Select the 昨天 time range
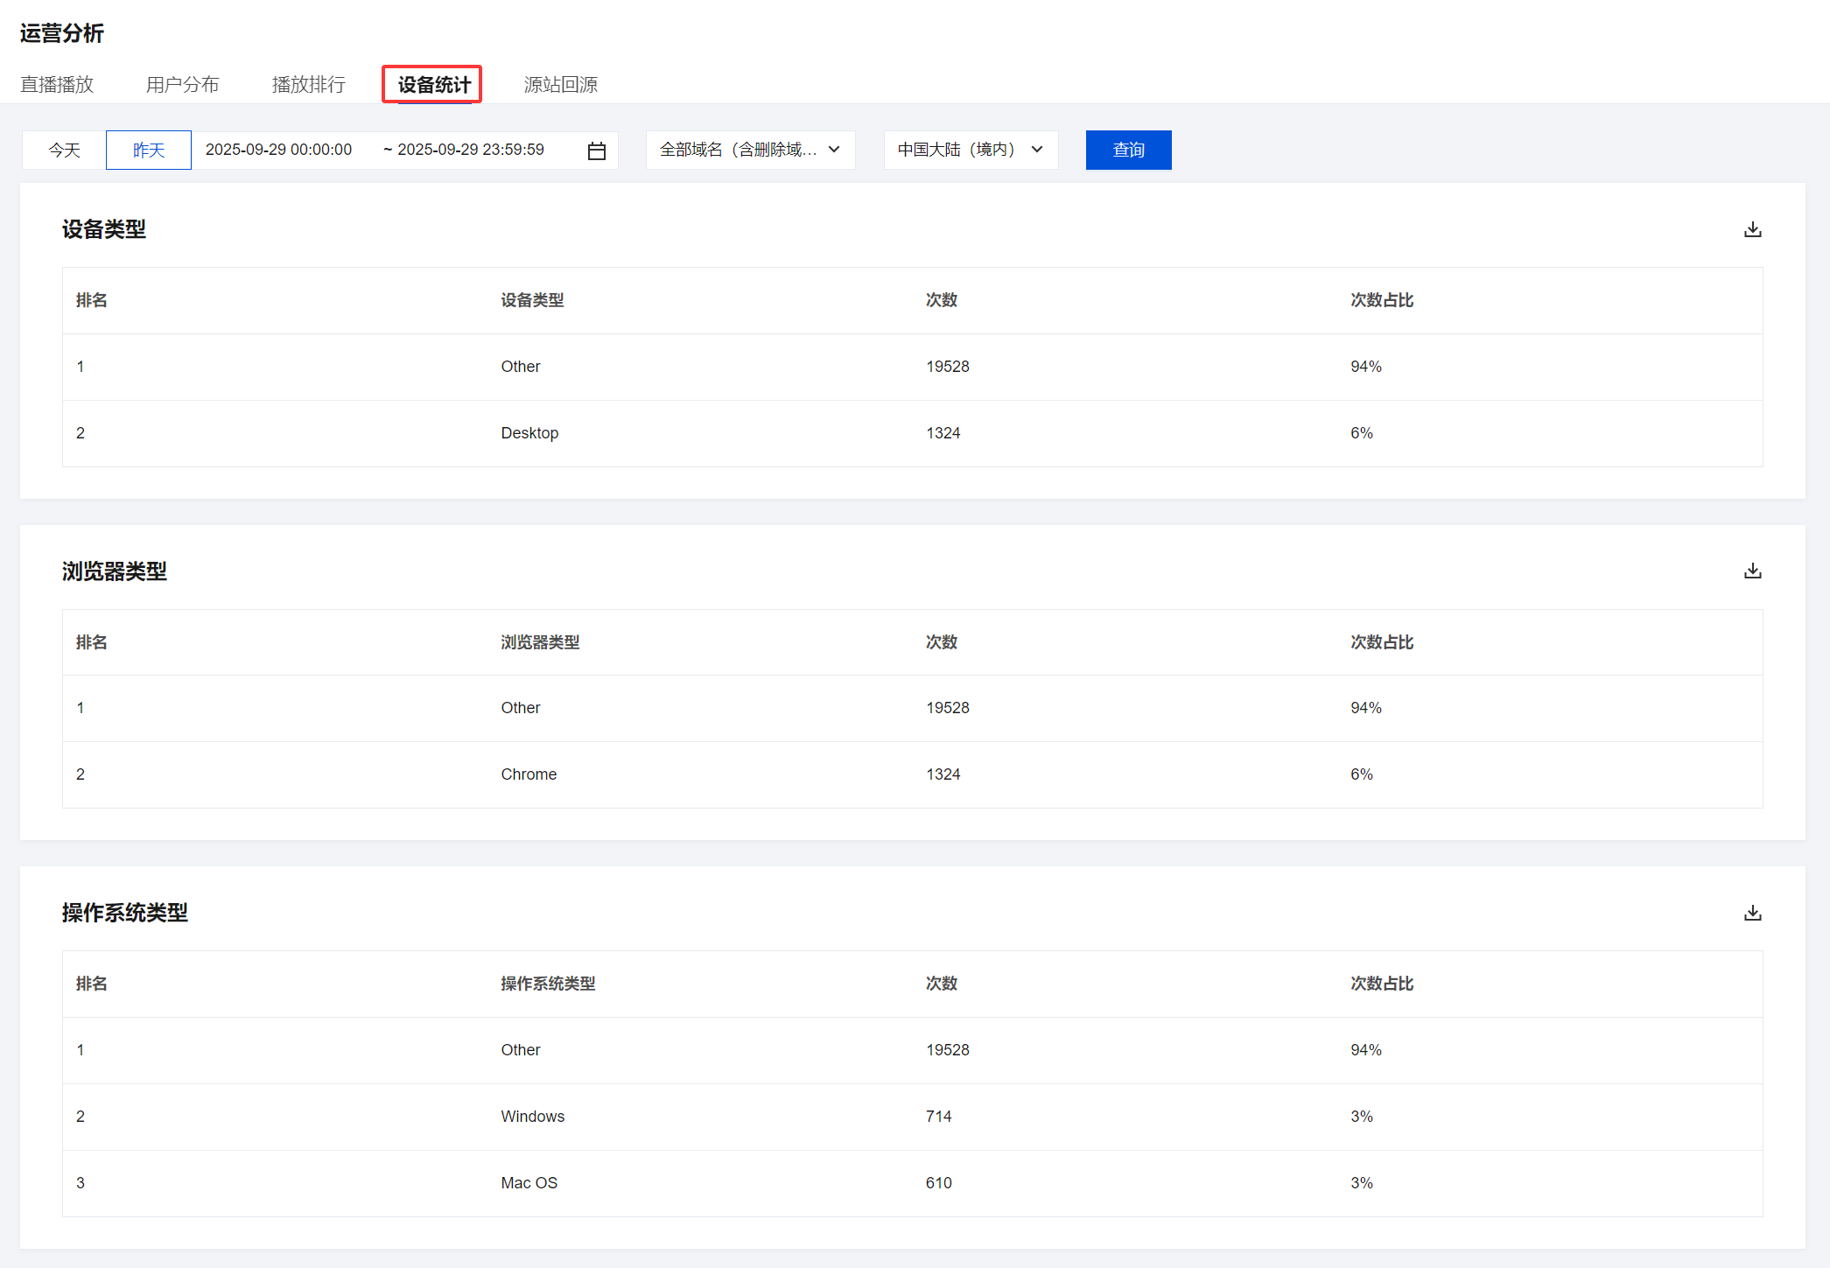1830x1268 pixels. point(149,151)
